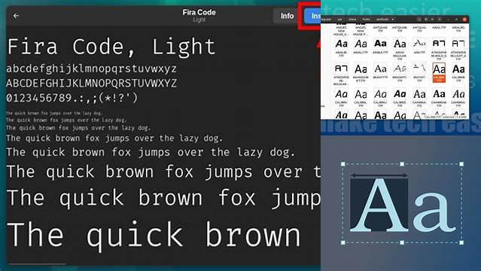Go back using the header arrow
481x271 pixels.
pyautogui.click(x=16, y=15)
